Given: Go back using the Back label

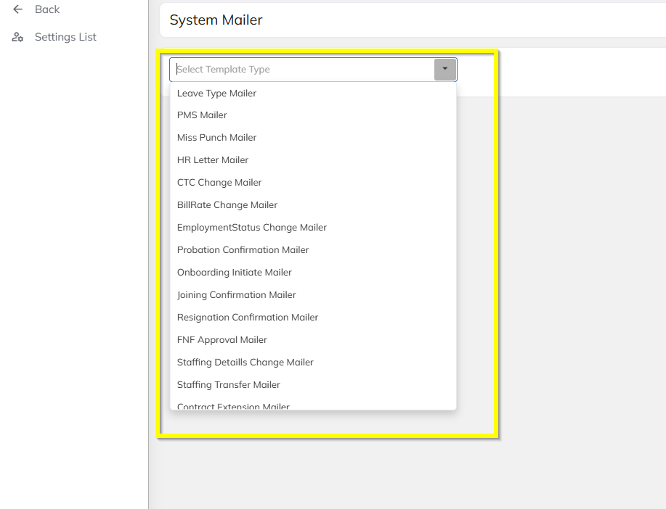Looking at the screenshot, I should point(47,9).
